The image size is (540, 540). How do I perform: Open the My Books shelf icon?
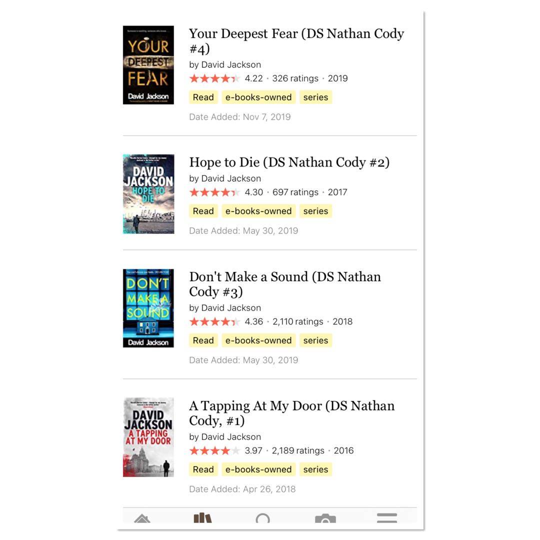point(202,517)
